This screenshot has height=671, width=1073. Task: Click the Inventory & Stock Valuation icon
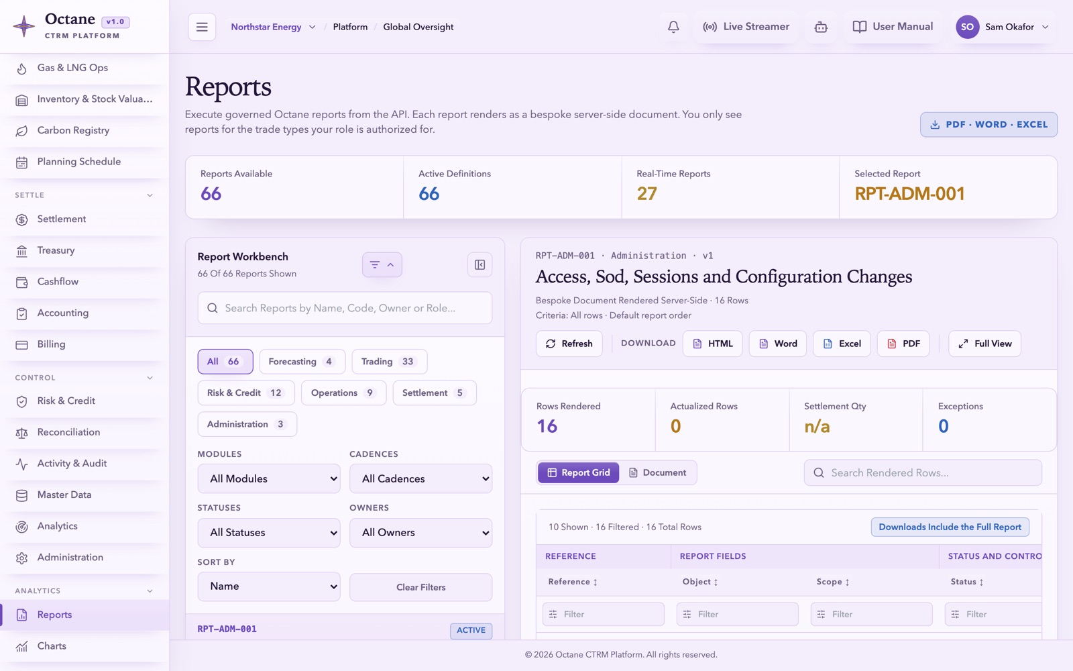click(21, 99)
